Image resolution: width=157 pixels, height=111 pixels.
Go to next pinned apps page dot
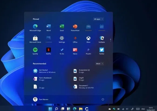pyautogui.click(x=110, y=41)
